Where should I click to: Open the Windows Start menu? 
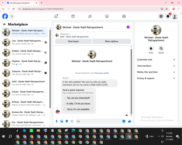[3, 136]
